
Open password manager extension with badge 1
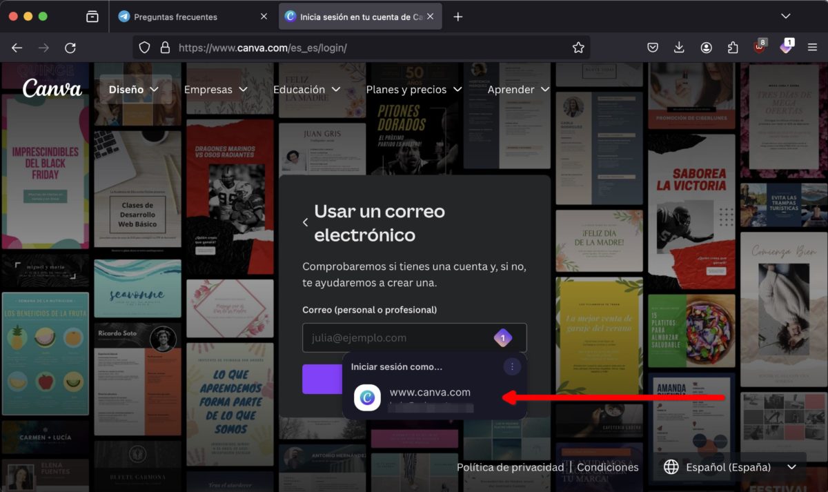787,46
